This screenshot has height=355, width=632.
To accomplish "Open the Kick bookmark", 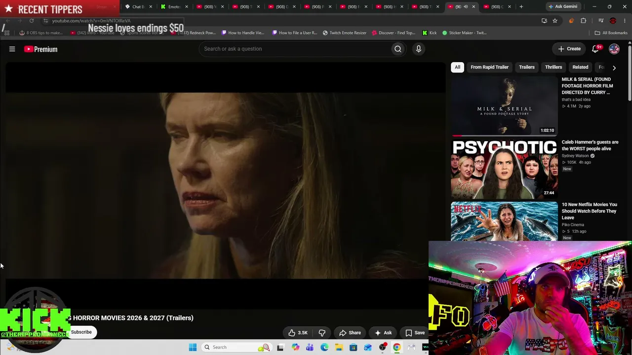I will click(430, 33).
